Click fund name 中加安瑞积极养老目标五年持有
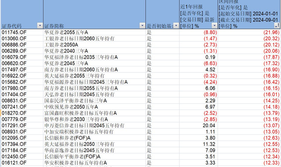The height and width of the screenshot is (167, 281). coord(79,132)
